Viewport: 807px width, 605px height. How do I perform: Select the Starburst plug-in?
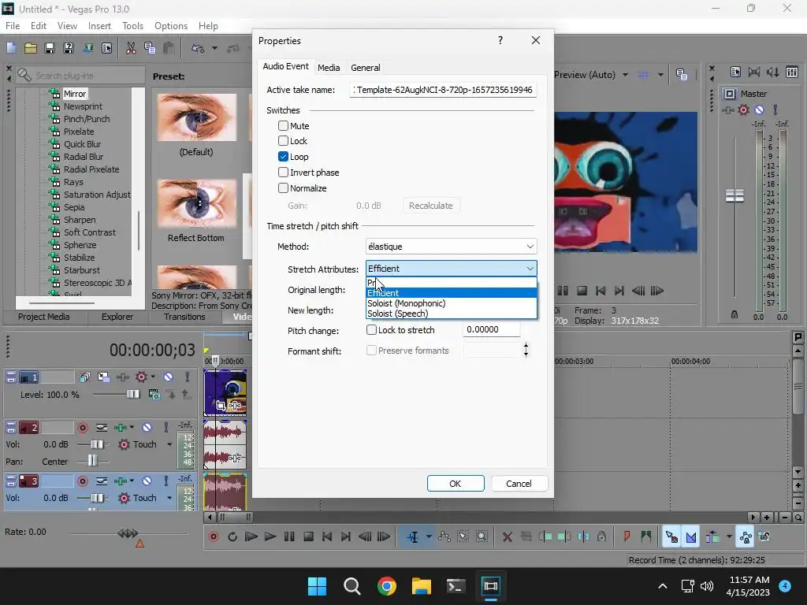pyautogui.click(x=81, y=270)
